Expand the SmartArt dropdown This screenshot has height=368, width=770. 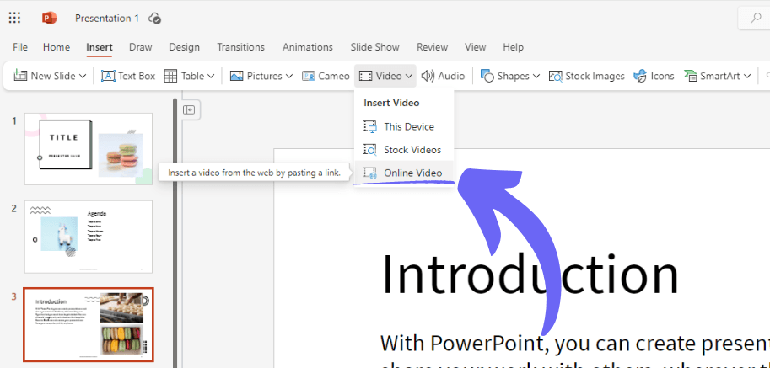coord(746,76)
